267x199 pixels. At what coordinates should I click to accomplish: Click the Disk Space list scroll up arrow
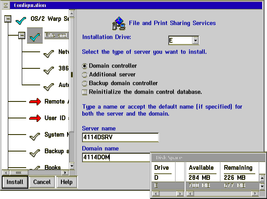(x=262, y=178)
